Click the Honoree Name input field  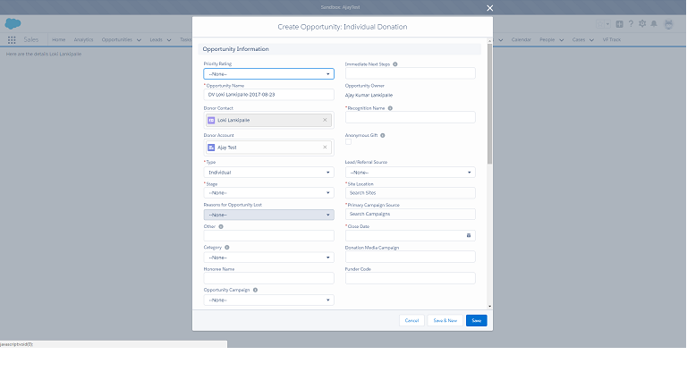pos(268,278)
